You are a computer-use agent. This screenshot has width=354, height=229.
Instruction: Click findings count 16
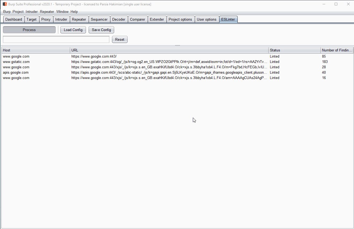(x=324, y=78)
